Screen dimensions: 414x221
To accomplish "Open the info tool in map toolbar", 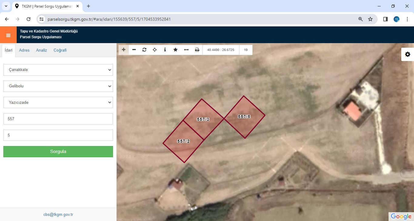I will click(x=165, y=50).
